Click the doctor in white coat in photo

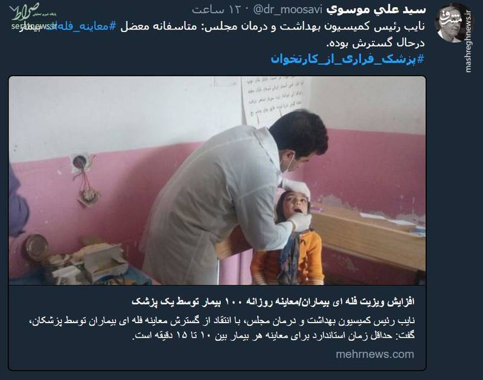tap(234, 197)
